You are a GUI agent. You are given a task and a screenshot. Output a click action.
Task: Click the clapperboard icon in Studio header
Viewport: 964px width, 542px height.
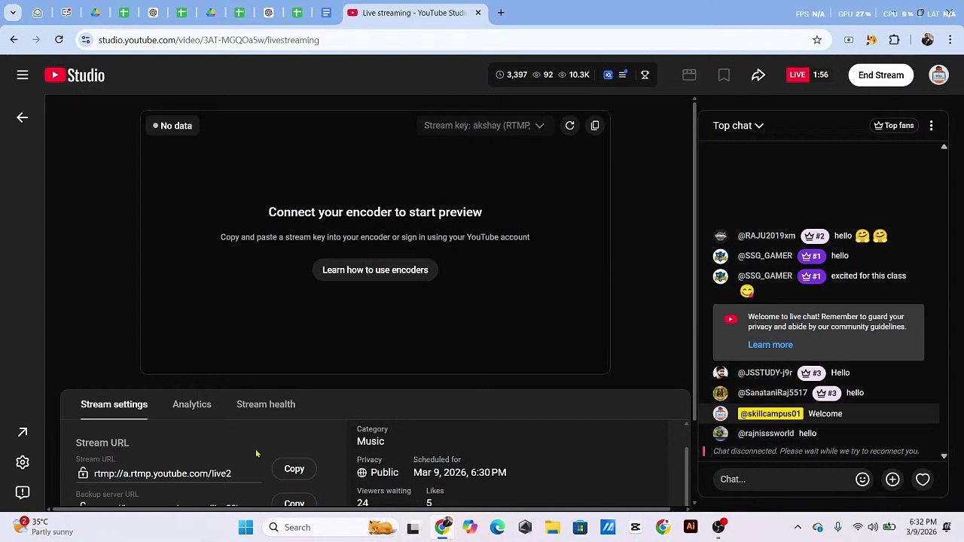pyautogui.click(x=689, y=75)
